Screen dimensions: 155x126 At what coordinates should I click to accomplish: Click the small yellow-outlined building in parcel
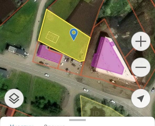coord(53,37)
